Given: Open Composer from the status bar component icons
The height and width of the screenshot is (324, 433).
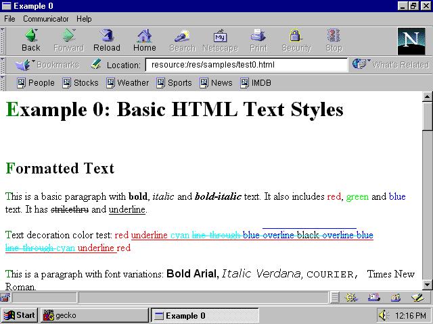Looking at the screenshot, I should pyautogui.click(x=417, y=298).
